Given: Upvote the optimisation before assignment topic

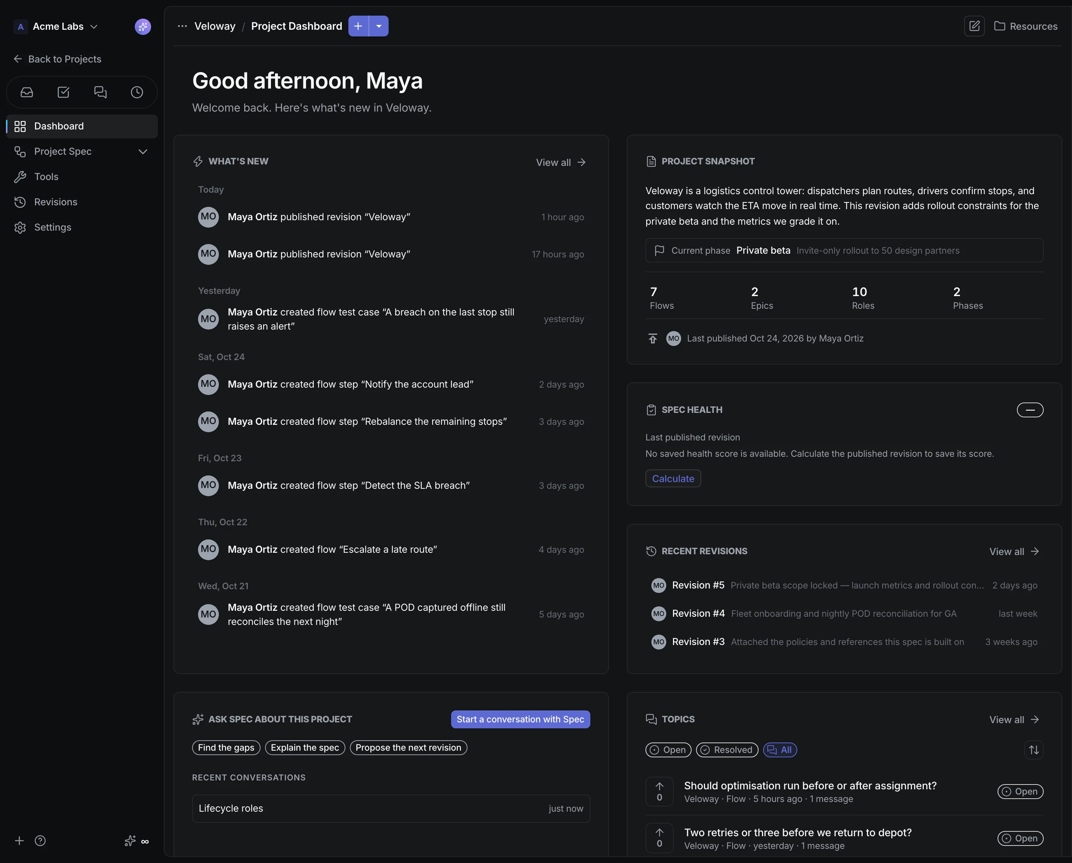Looking at the screenshot, I should [x=659, y=792].
